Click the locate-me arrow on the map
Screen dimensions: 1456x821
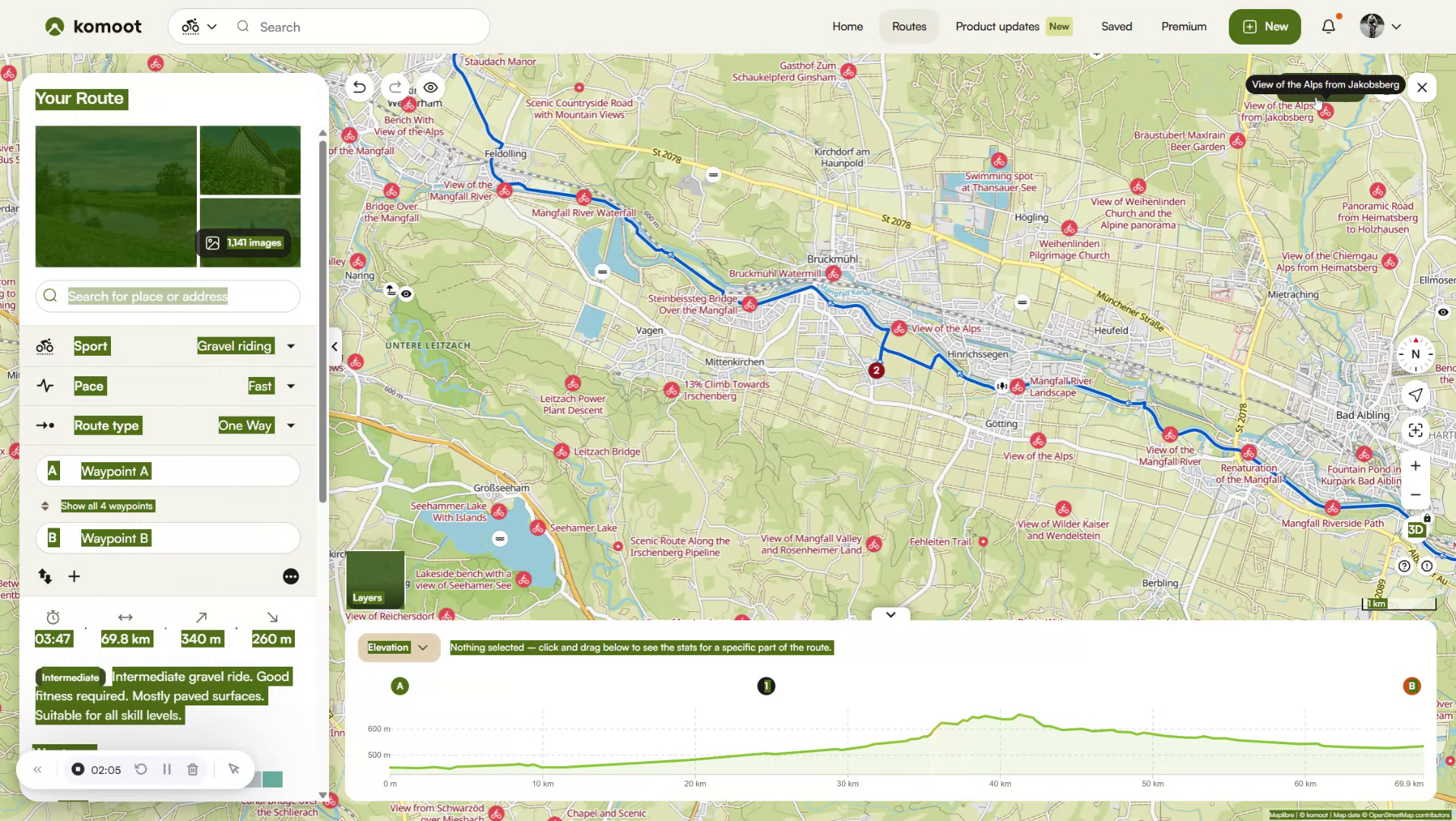(x=1415, y=395)
